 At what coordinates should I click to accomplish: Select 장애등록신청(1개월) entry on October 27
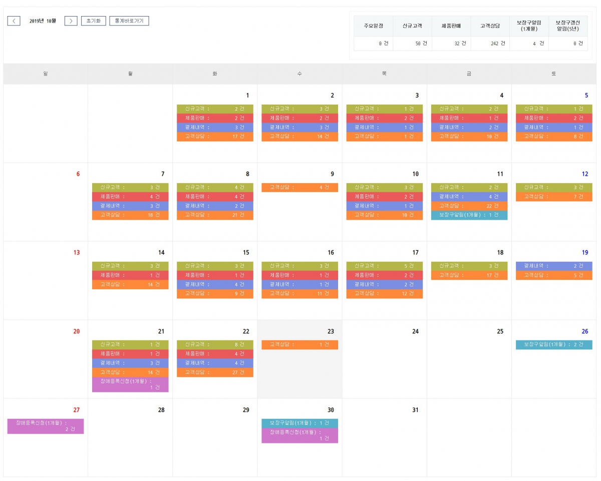46,426
